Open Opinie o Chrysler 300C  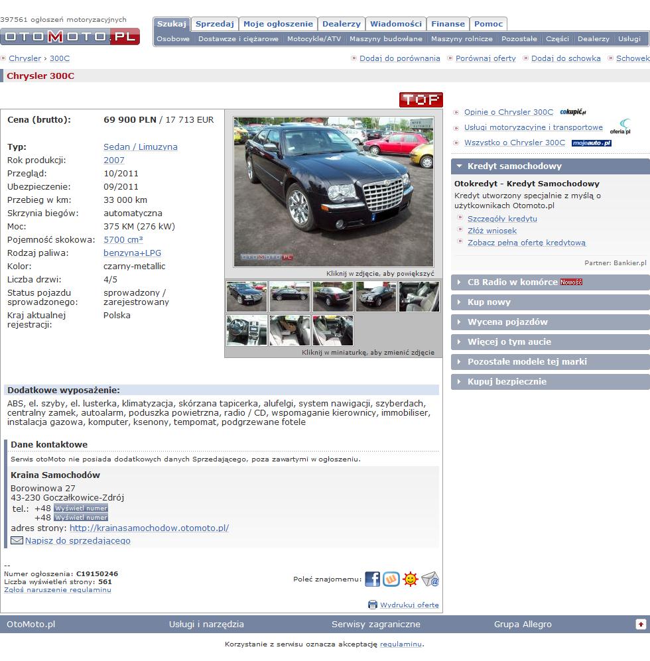click(x=508, y=112)
